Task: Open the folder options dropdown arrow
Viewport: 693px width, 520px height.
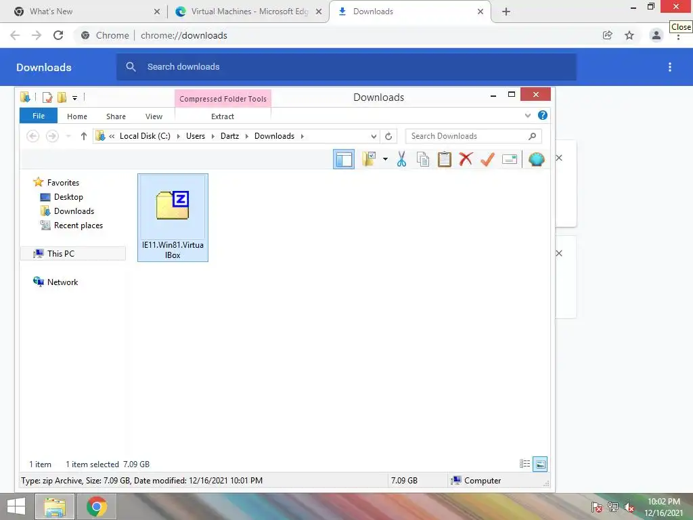Action: [x=385, y=159]
